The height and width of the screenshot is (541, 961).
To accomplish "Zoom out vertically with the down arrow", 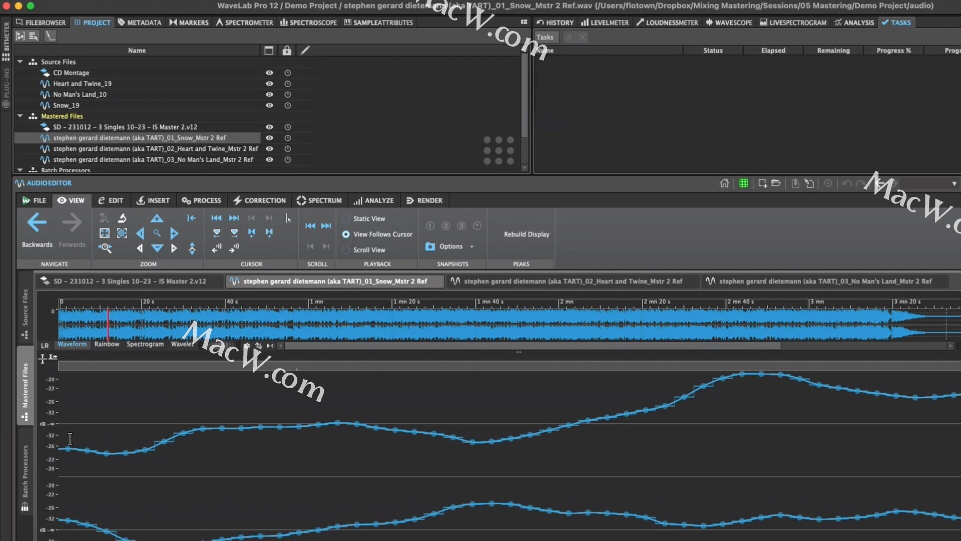I will tap(157, 248).
